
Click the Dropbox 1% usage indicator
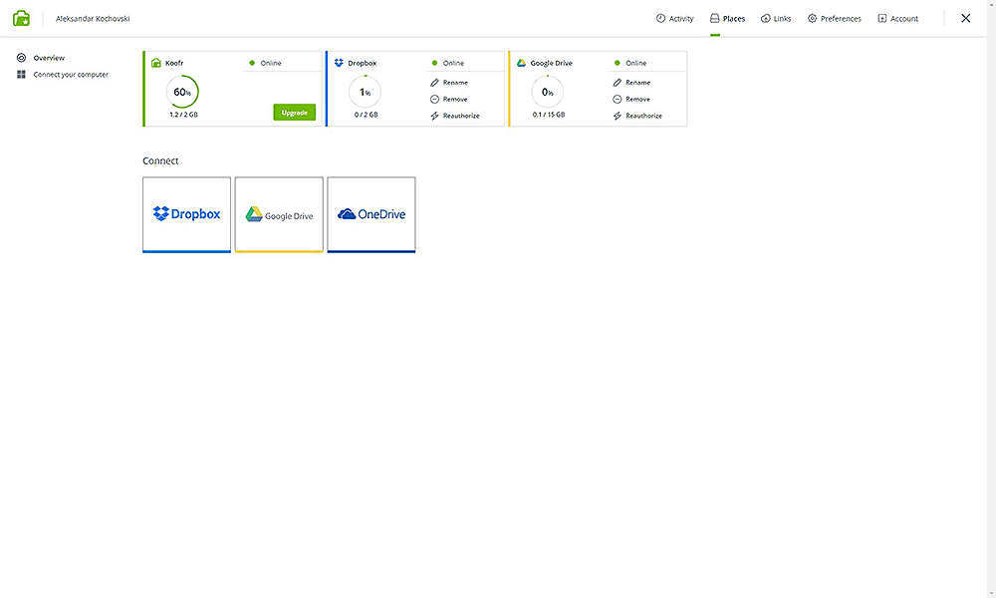(365, 92)
